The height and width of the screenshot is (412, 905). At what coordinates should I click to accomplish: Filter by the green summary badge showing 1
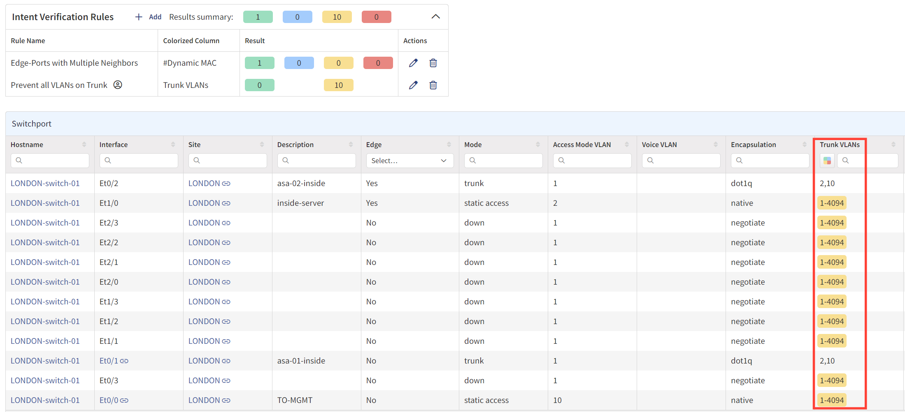258,17
